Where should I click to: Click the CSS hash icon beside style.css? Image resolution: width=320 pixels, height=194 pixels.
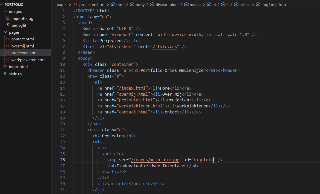(5, 74)
